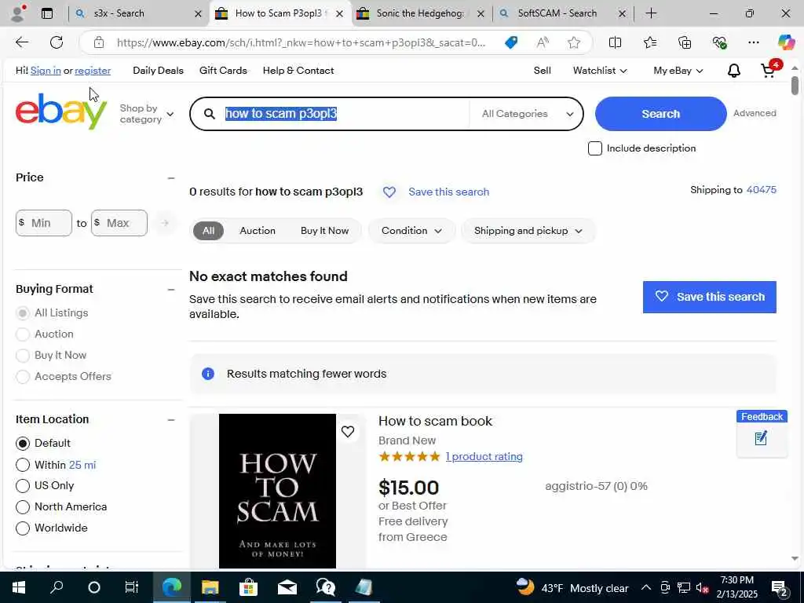
Task: Open the All Categories dropdown
Action: (x=527, y=114)
